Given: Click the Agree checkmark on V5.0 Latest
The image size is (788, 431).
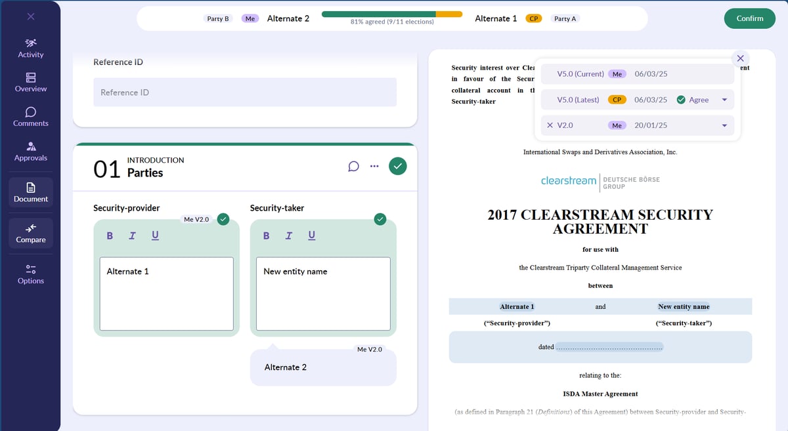Looking at the screenshot, I should 681,100.
